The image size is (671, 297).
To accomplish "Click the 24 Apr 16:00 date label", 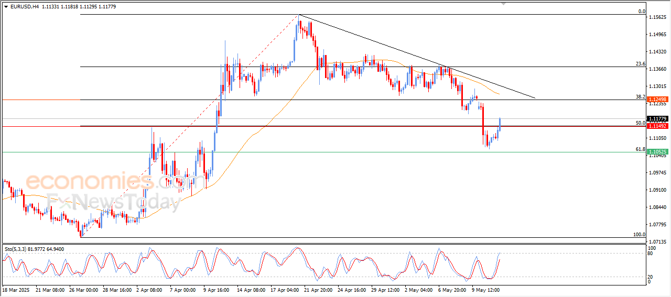I will [353, 289].
